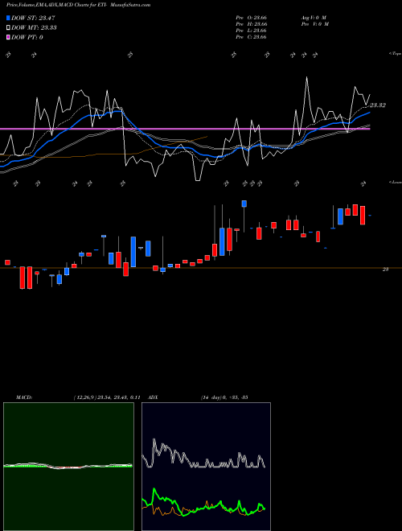
Task: Click the 'Pre L' low price value
Action: (x=252, y=31)
